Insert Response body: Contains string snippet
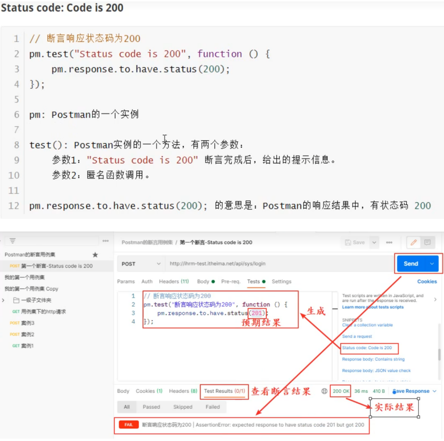This screenshot has height=441, width=444. 373,359
